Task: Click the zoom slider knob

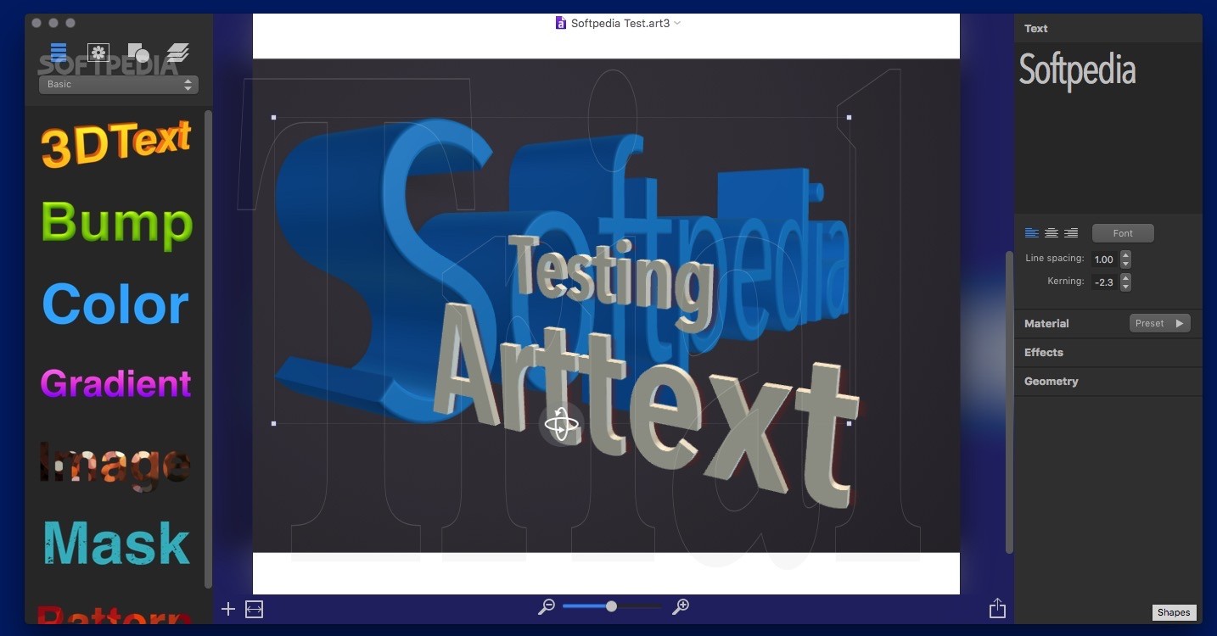Action: click(x=611, y=606)
